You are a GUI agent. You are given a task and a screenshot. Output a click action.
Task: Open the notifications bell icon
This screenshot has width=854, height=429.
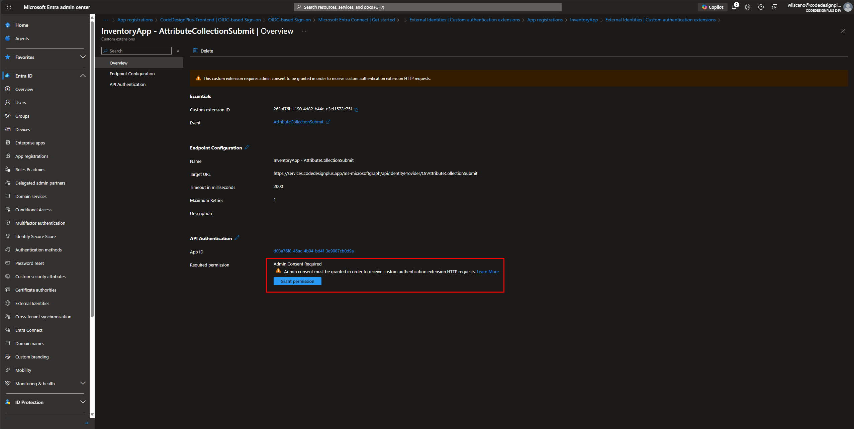[734, 7]
